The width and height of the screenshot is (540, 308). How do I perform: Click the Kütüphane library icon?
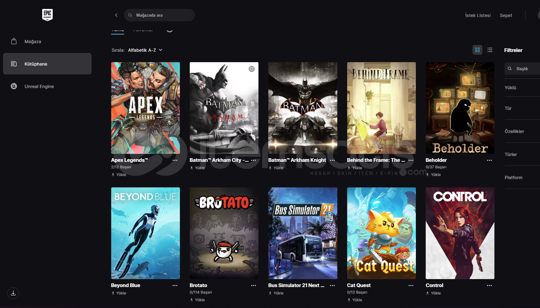coord(14,64)
